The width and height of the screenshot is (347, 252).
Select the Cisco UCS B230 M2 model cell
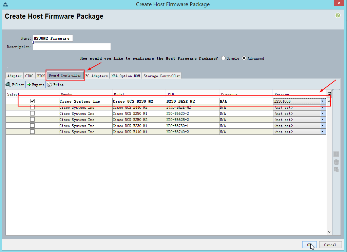pyautogui.click(x=139, y=101)
